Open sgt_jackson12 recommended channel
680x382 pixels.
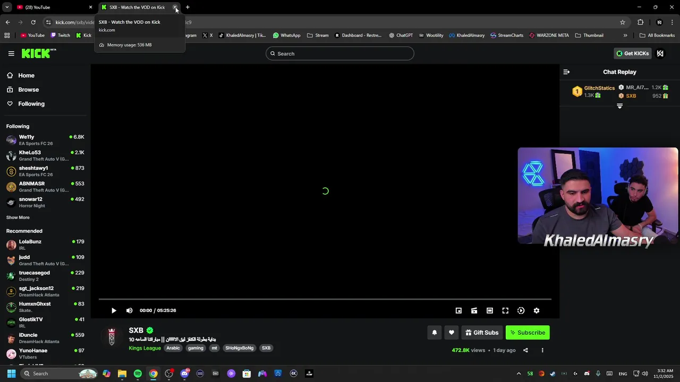45,291
